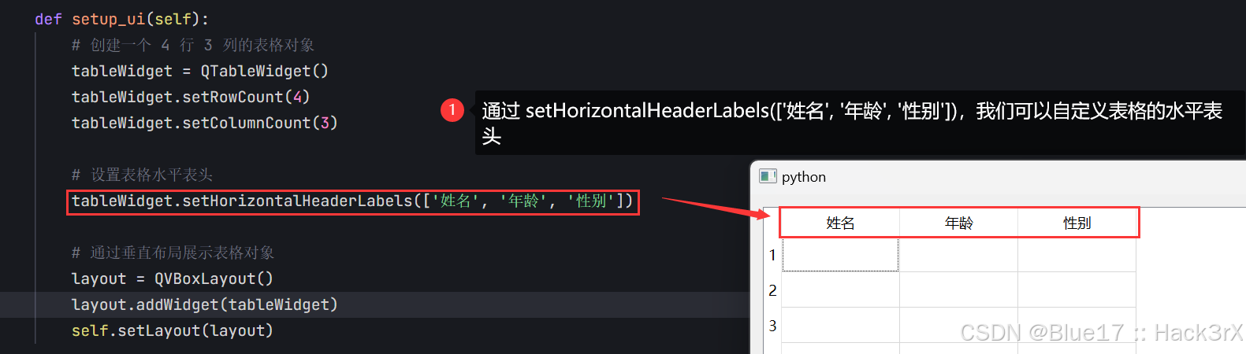Select row header 3 in table
1246x354 pixels.
[772, 326]
